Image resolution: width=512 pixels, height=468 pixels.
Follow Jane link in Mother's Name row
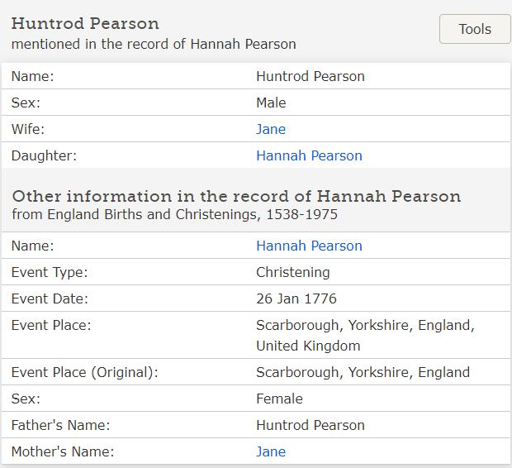(x=271, y=451)
